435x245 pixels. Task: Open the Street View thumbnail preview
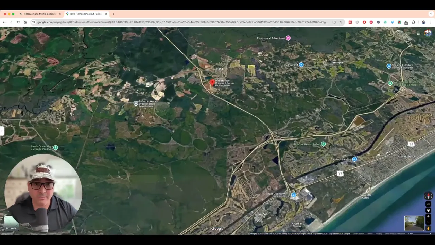(414, 223)
